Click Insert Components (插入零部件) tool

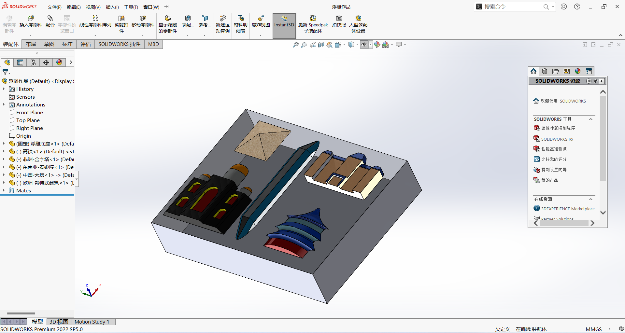(x=31, y=21)
